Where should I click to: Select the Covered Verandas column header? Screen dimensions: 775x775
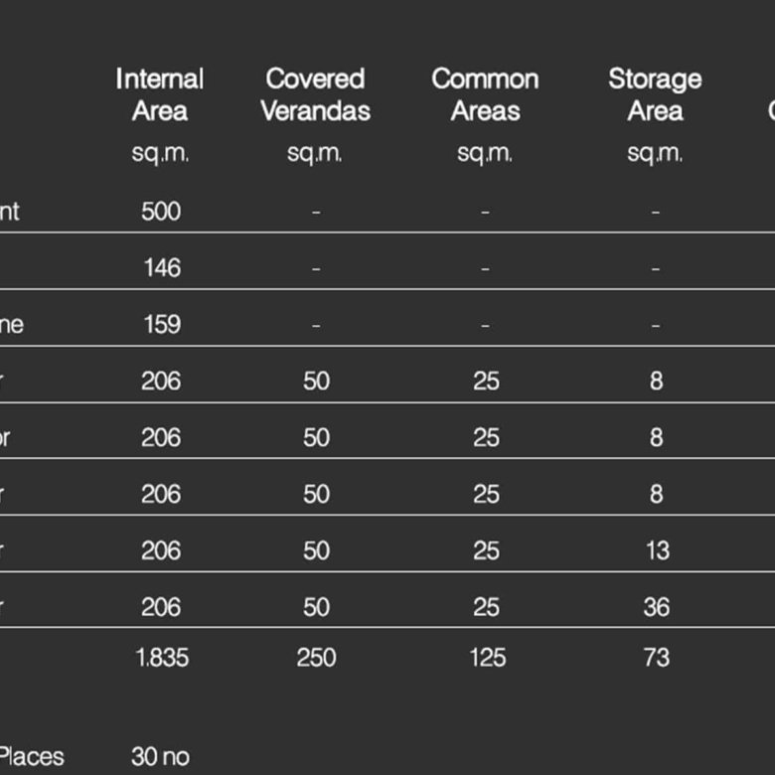click(x=315, y=94)
